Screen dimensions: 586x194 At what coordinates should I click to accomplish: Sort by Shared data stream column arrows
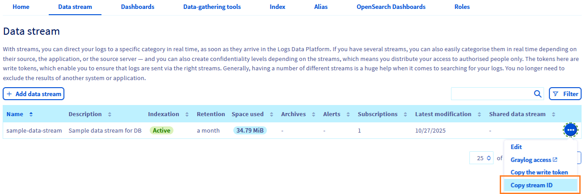tap(553, 114)
